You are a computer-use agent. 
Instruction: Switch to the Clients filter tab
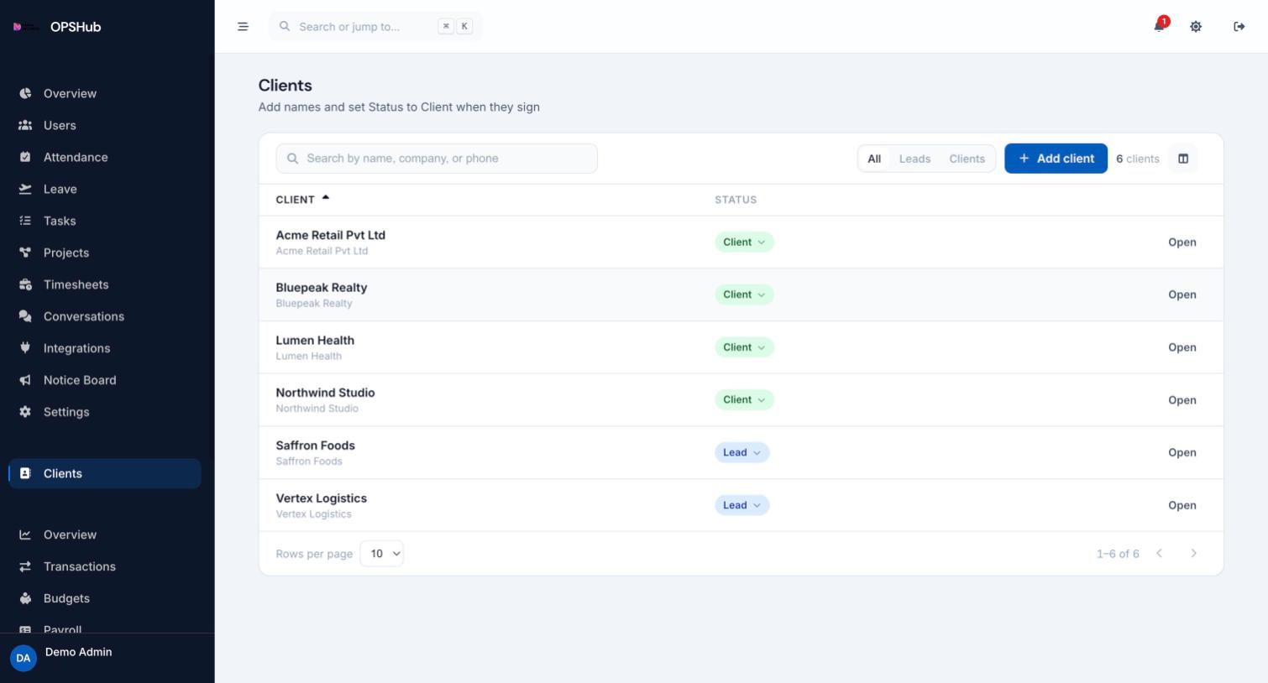click(967, 159)
